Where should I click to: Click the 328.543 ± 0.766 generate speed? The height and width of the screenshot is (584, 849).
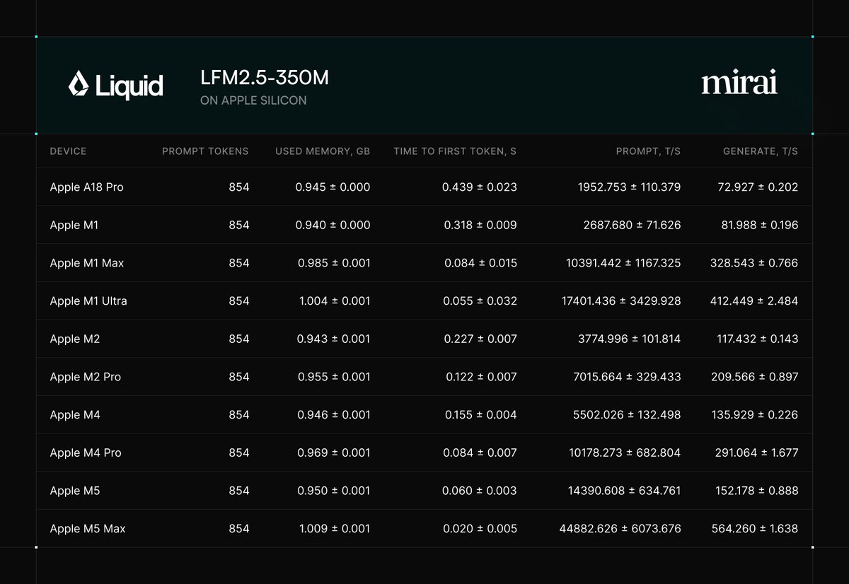(x=754, y=263)
